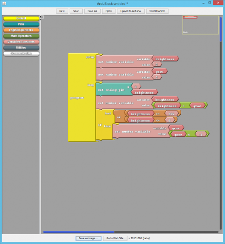Open the Utilities blocks drawer
Screen dimensions: 225x244
pos(21,48)
